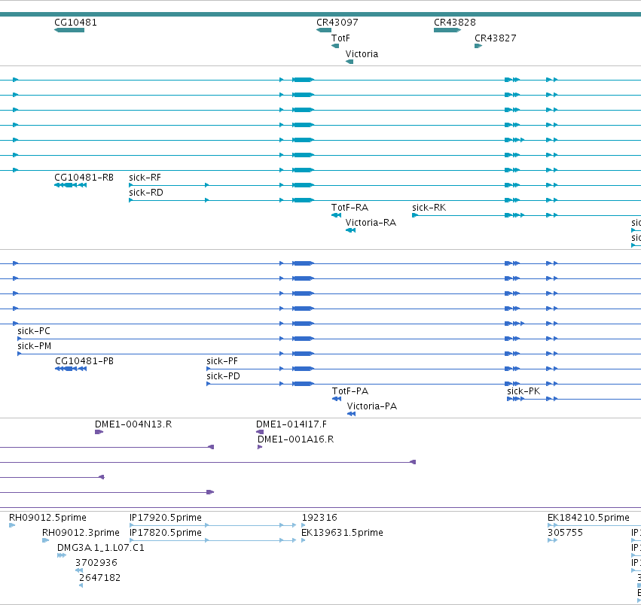Click the CR43097 gene label
The image size is (641, 605).
[x=337, y=23]
